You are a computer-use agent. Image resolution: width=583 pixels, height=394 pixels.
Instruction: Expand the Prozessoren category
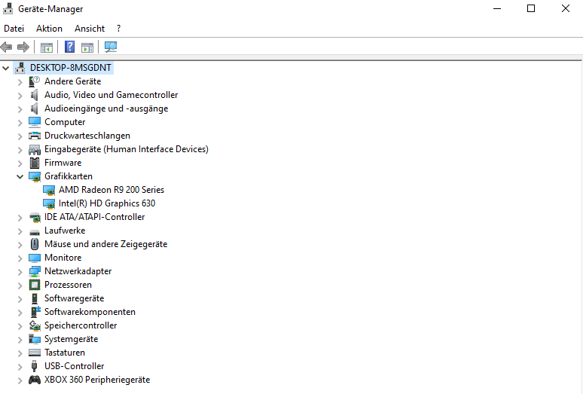[x=20, y=286]
